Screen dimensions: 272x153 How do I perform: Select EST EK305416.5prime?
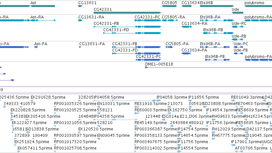click(43, 116)
